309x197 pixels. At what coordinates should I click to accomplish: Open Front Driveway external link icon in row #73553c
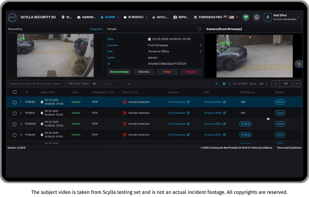[x=188, y=113]
